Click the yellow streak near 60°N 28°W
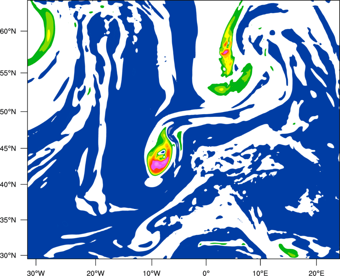Image resolution: width=340 pixels, height=276 pixels. 48,35
